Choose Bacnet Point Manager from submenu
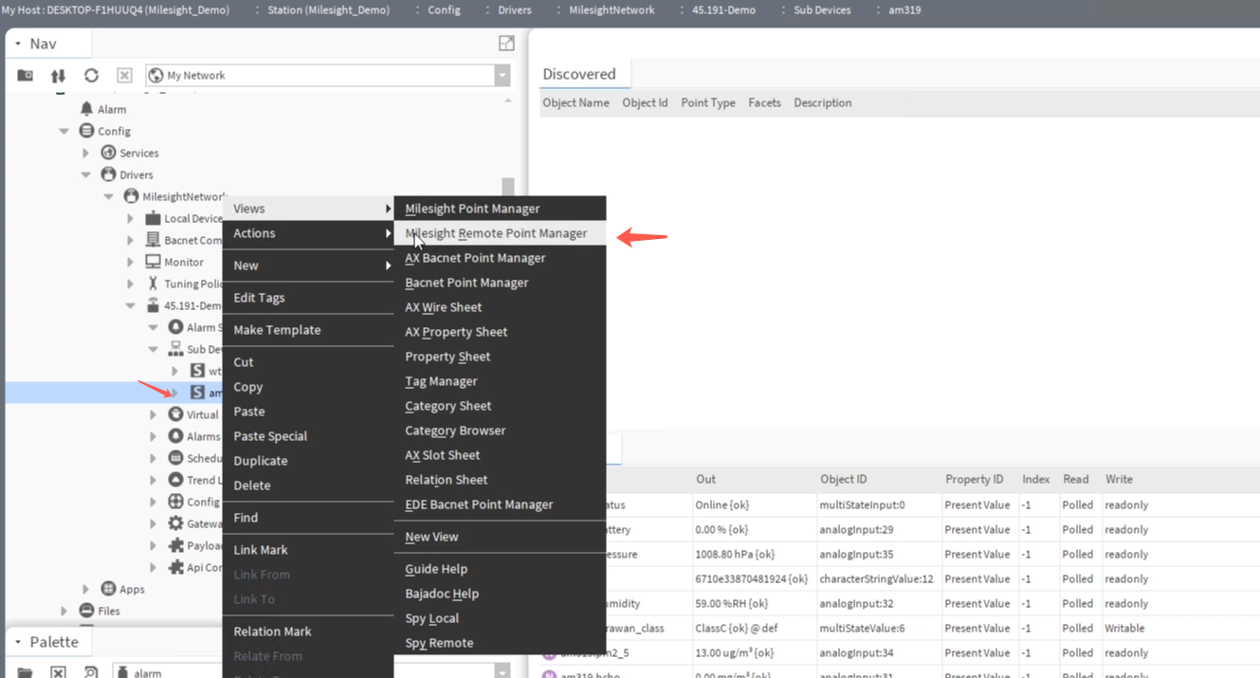The height and width of the screenshot is (678, 1260). [x=466, y=283]
